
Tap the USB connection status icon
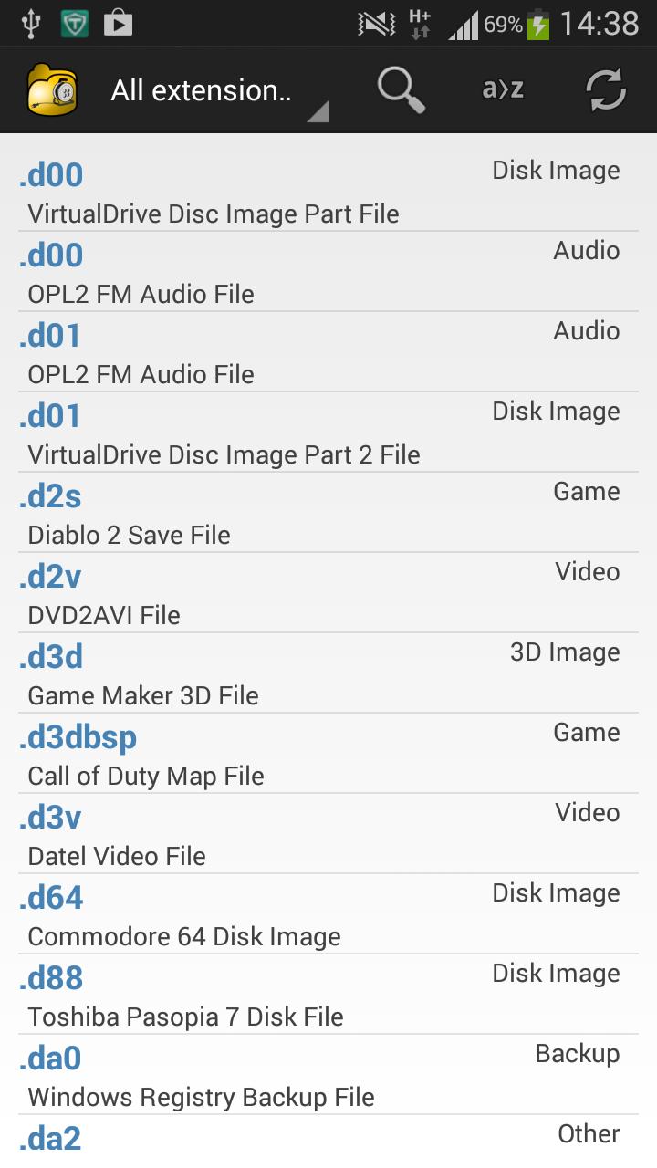(31, 24)
